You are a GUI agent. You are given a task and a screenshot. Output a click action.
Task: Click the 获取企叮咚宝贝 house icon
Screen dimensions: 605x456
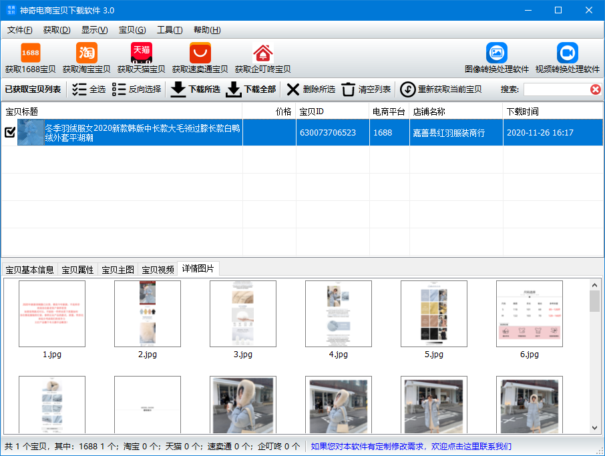(x=263, y=53)
